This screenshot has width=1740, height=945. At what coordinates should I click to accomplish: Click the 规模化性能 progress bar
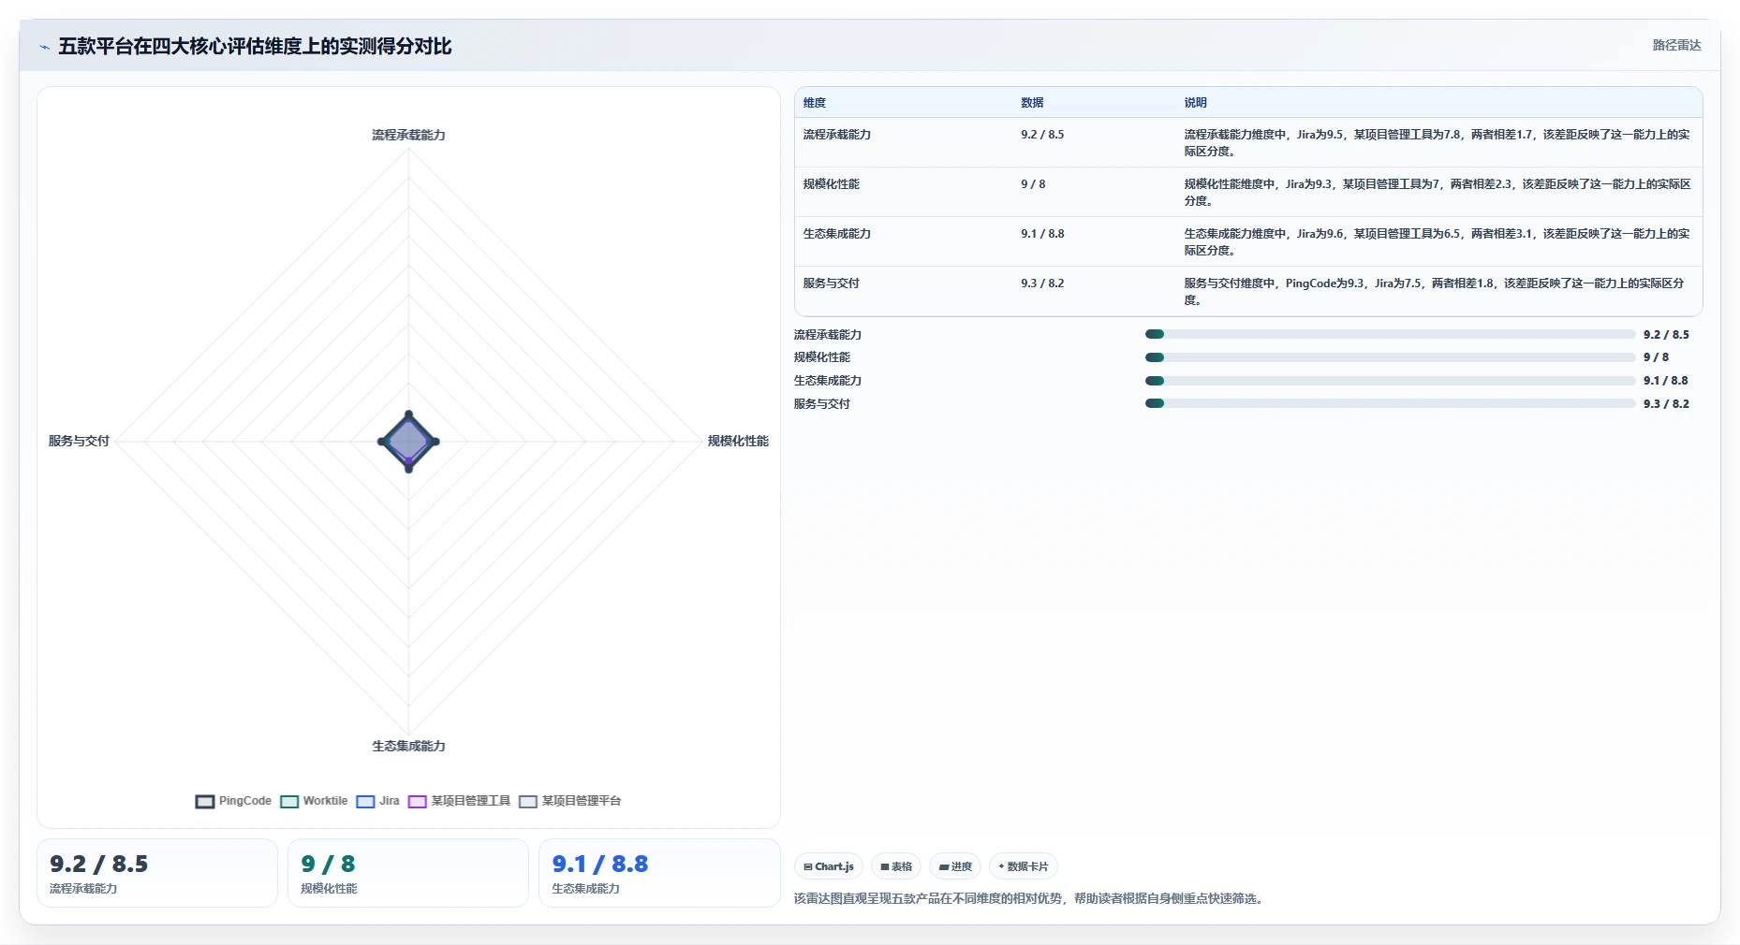[1390, 357]
